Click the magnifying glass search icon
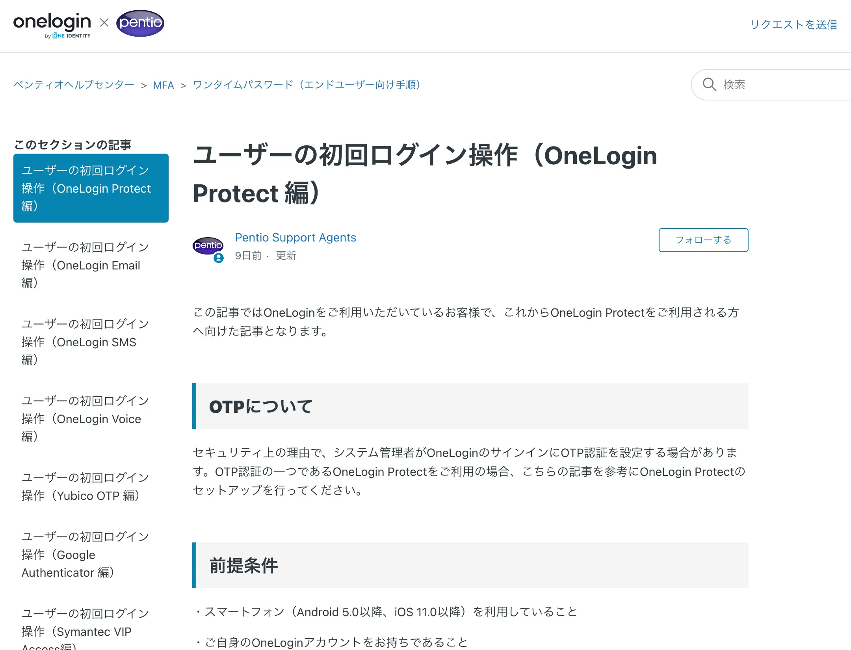 point(709,85)
